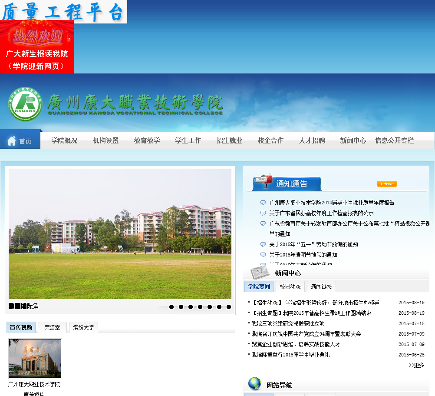
Task: Click the mailbox icon beside 通知通告
Action: pyautogui.click(x=264, y=181)
